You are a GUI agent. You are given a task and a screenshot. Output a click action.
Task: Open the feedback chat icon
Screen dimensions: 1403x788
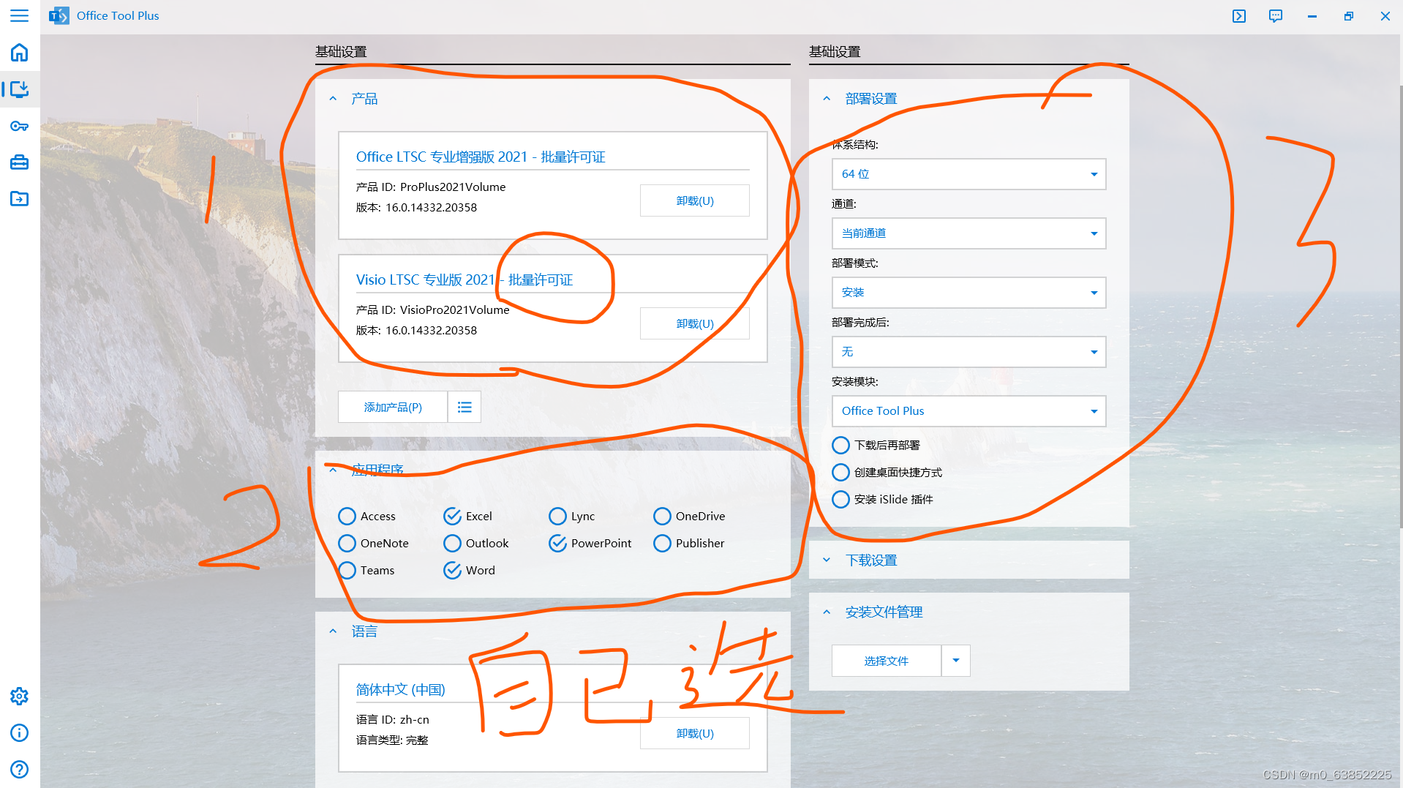[1276, 15]
